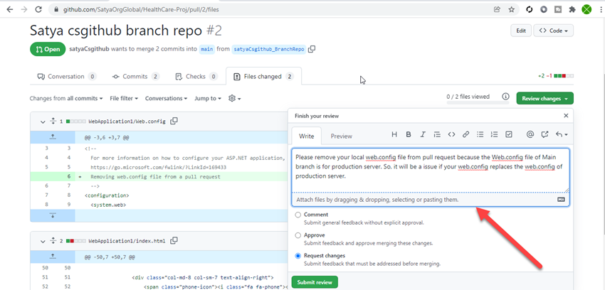
Task: Add a bulleted list in the review editor
Action: [x=480, y=134]
